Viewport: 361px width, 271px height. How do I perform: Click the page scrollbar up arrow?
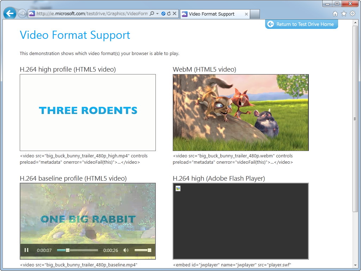click(x=355, y=23)
